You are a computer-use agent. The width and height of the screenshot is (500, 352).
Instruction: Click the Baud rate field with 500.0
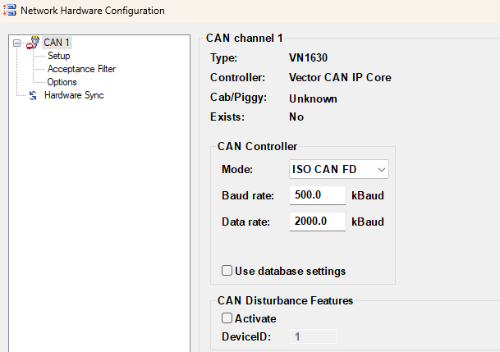point(317,195)
